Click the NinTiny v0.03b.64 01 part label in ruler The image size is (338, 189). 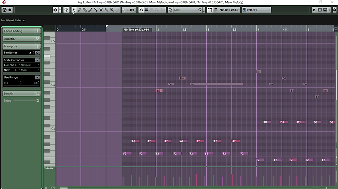(x=137, y=30)
